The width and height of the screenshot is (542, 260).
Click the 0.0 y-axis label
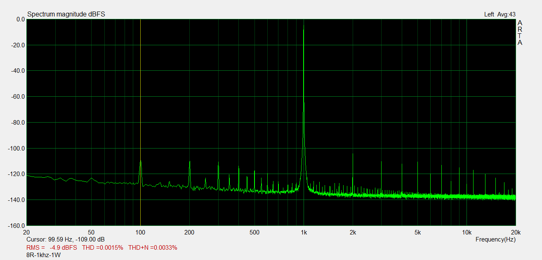coord(20,19)
